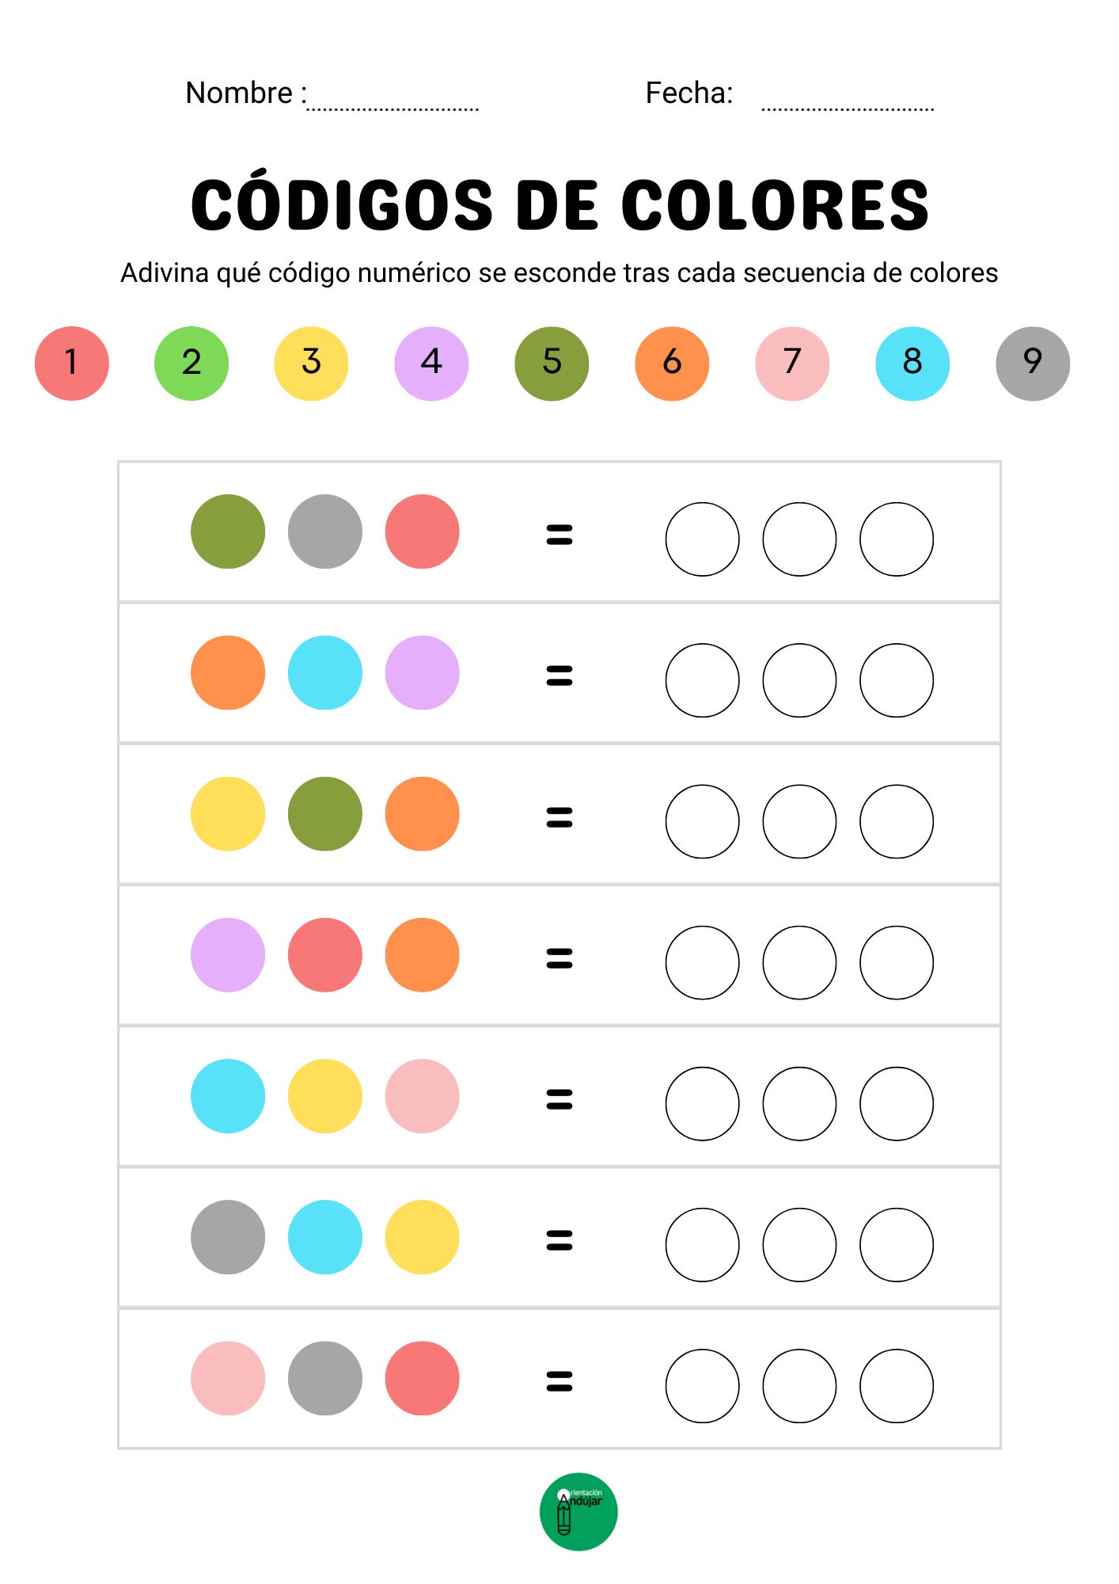Click the olive circle in the first sequence row
The height and width of the screenshot is (1584, 1119).
pos(228,531)
